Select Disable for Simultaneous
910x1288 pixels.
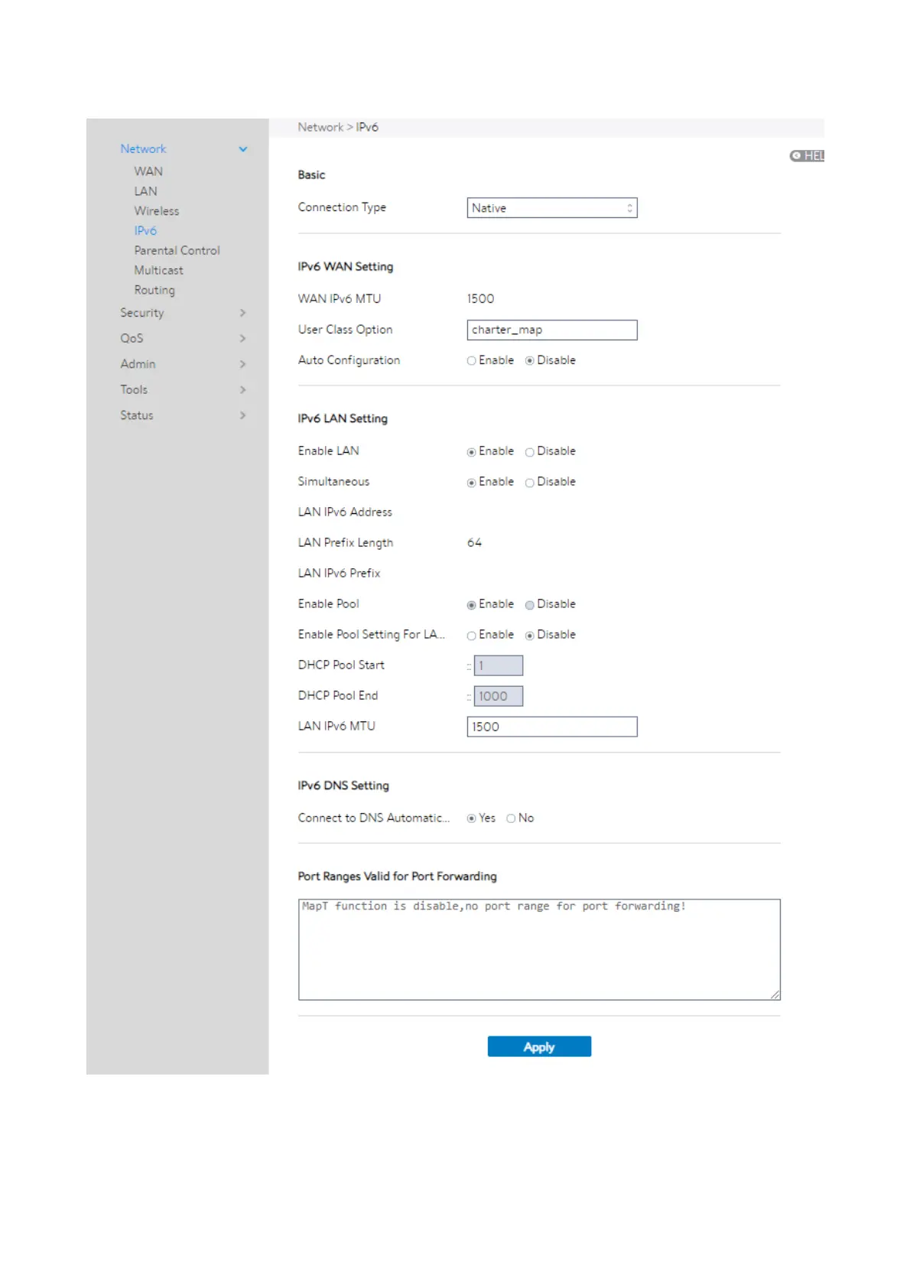coord(530,483)
